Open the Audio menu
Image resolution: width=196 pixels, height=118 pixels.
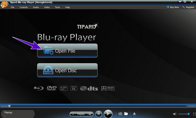36,7
